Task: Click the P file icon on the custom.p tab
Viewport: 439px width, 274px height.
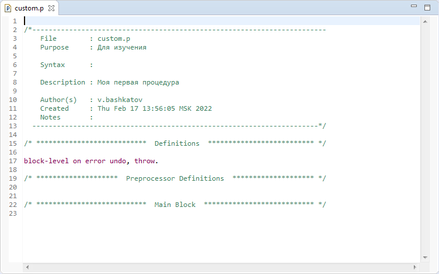Action: point(8,8)
